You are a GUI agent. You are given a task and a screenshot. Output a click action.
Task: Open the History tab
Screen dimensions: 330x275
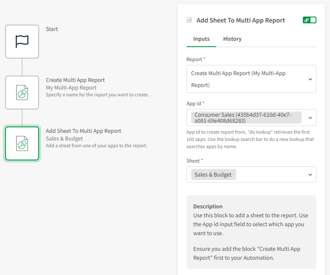coord(232,39)
